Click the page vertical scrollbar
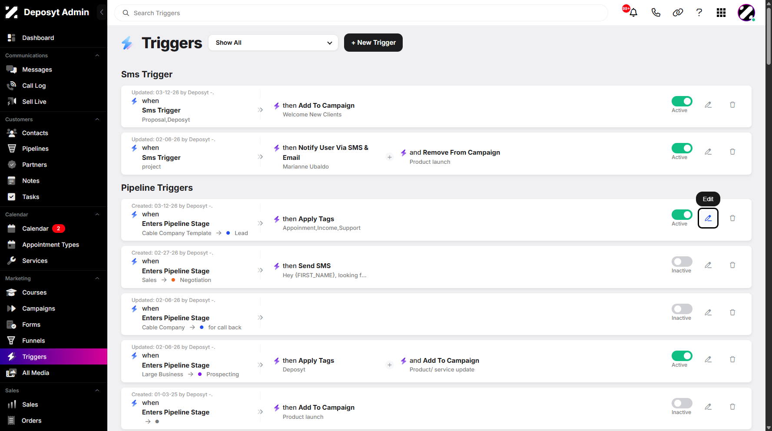The width and height of the screenshot is (772, 431). (x=769, y=36)
